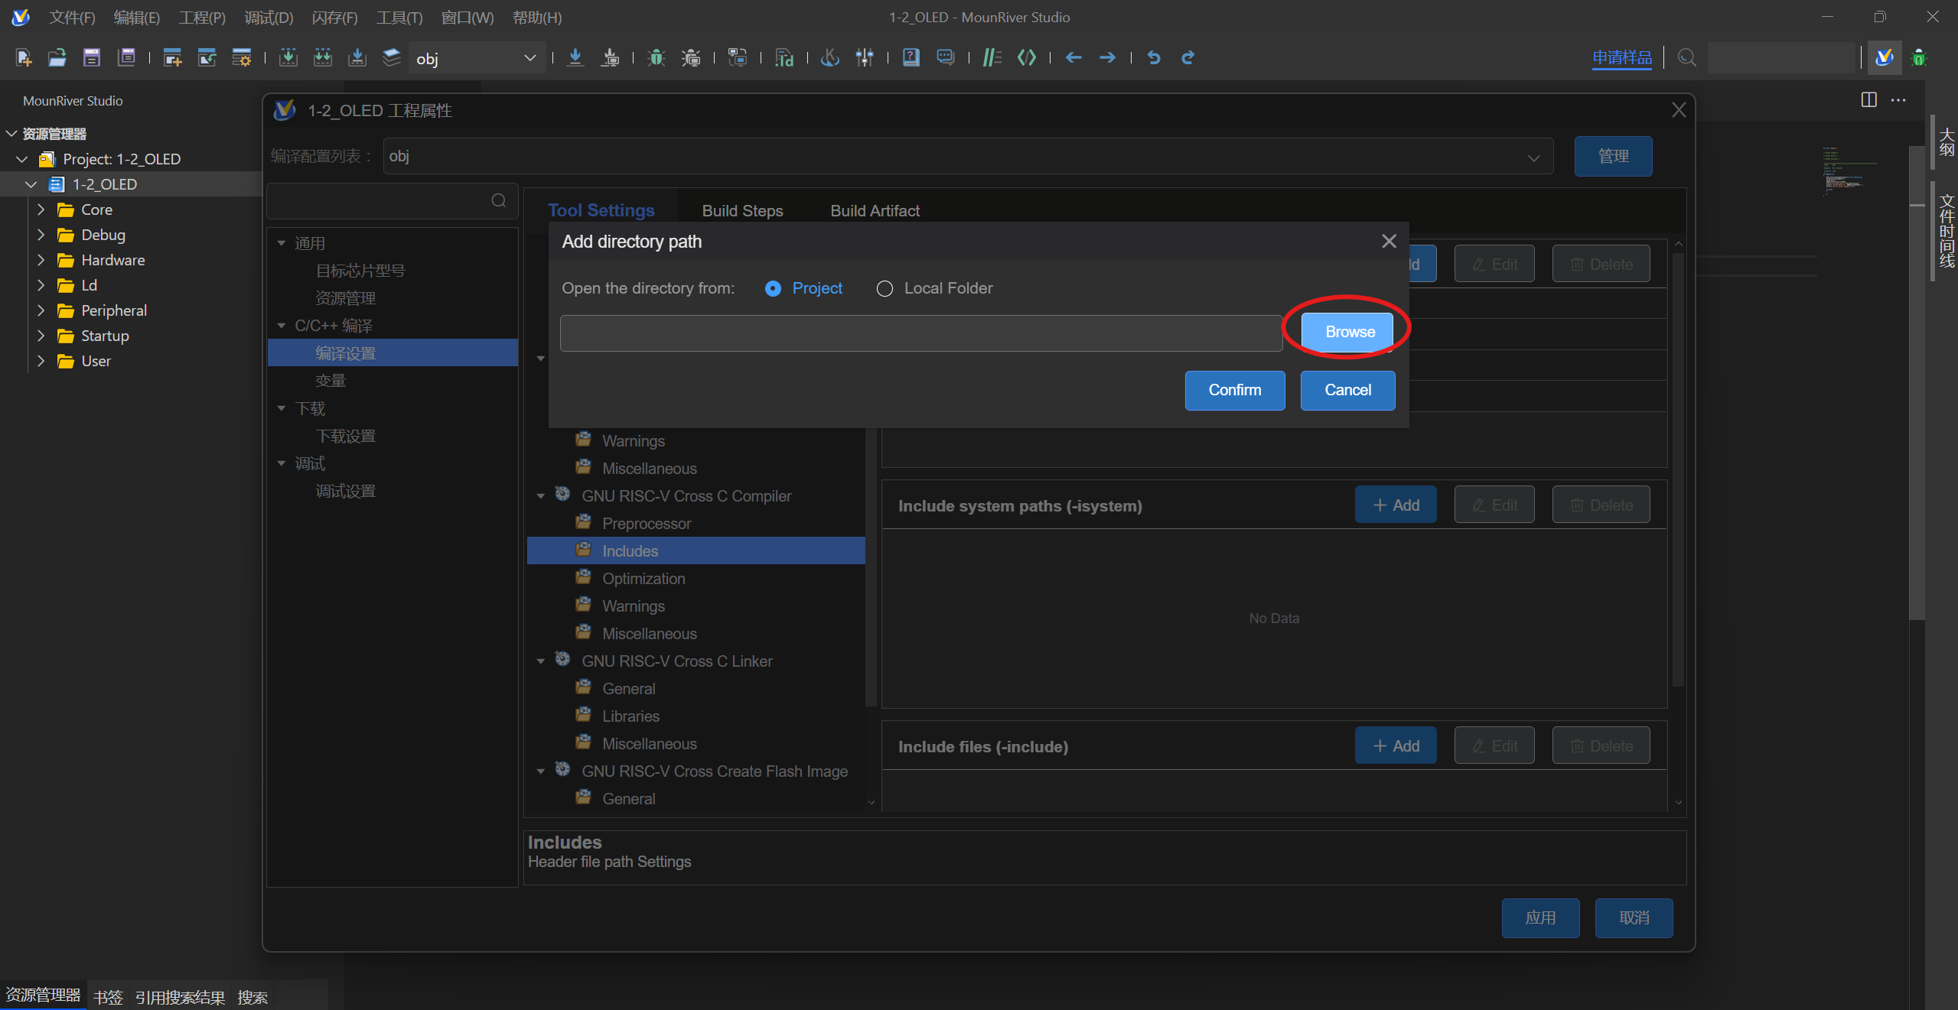Click the Ld linker file toolbar icon
This screenshot has width=1958, height=1010.
pyautogui.click(x=784, y=57)
